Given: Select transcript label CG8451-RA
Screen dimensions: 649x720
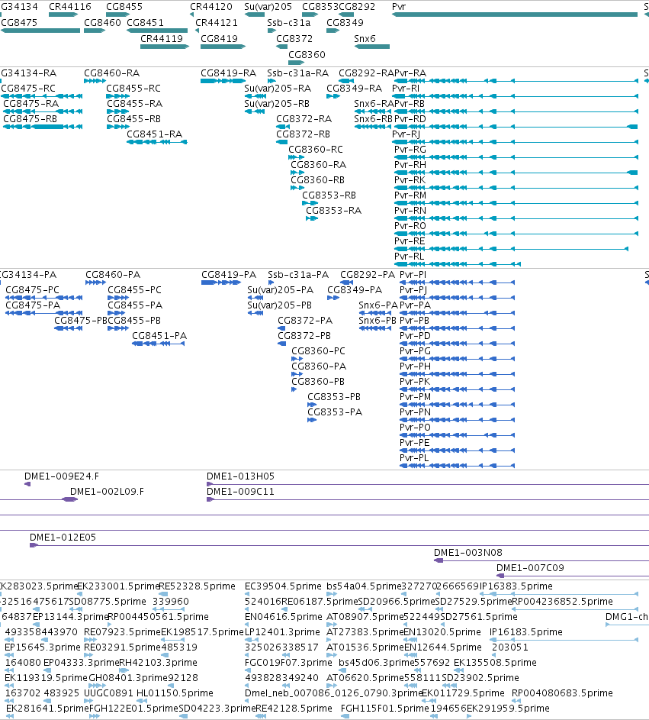Looking at the screenshot, I should tap(155, 134).
